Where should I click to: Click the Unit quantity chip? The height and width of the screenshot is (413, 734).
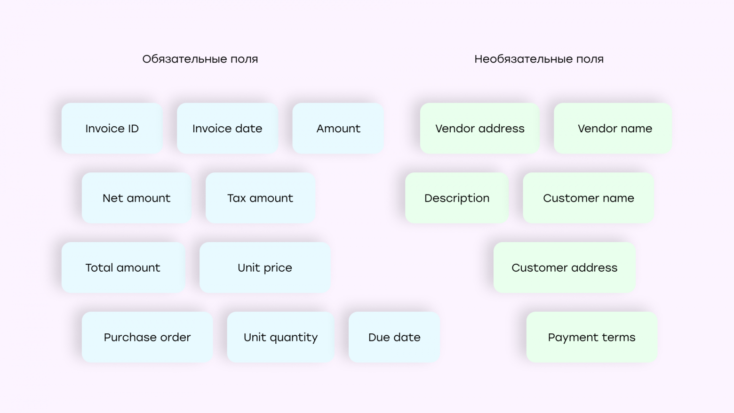pos(280,338)
